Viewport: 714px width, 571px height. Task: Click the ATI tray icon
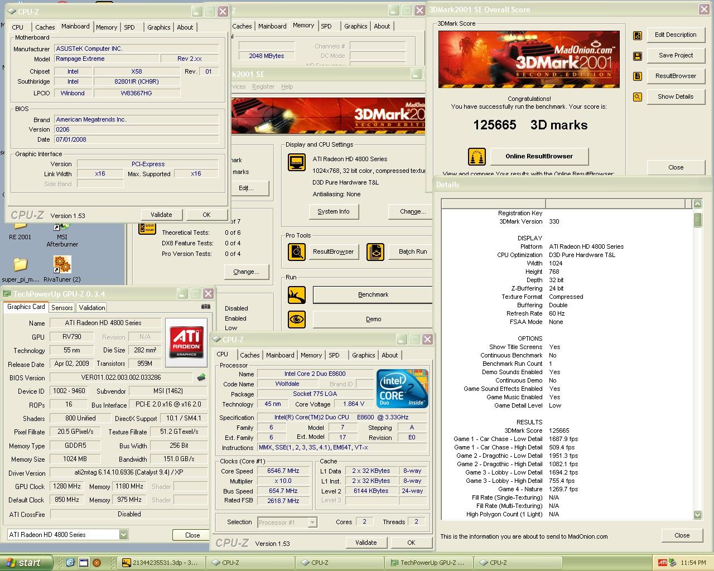tap(662, 563)
